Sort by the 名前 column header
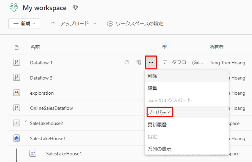This screenshot has width=252, height=162. [x=35, y=47]
